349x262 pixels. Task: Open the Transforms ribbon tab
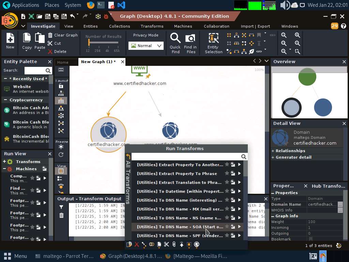tap(152, 26)
